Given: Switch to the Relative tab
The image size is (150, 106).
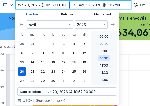Looking at the screenshot, I should point(67,14).
